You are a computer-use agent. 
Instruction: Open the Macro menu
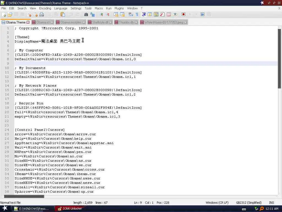(99, 8)
